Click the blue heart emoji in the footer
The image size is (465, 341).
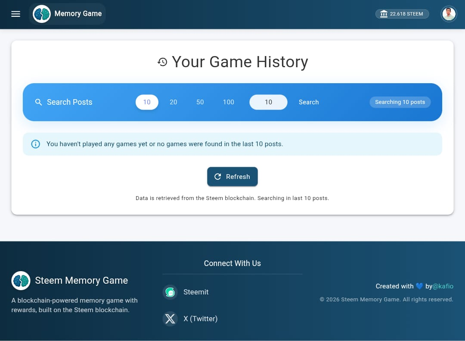pos(419,286)
